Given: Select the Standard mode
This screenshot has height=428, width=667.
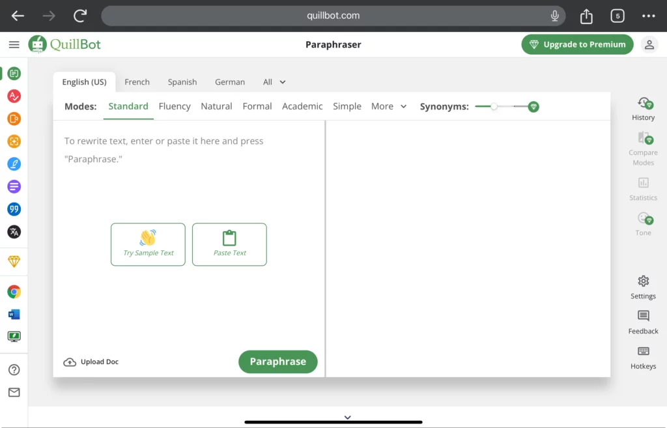Looking at the screenshot, I should (x=128, y=106).
